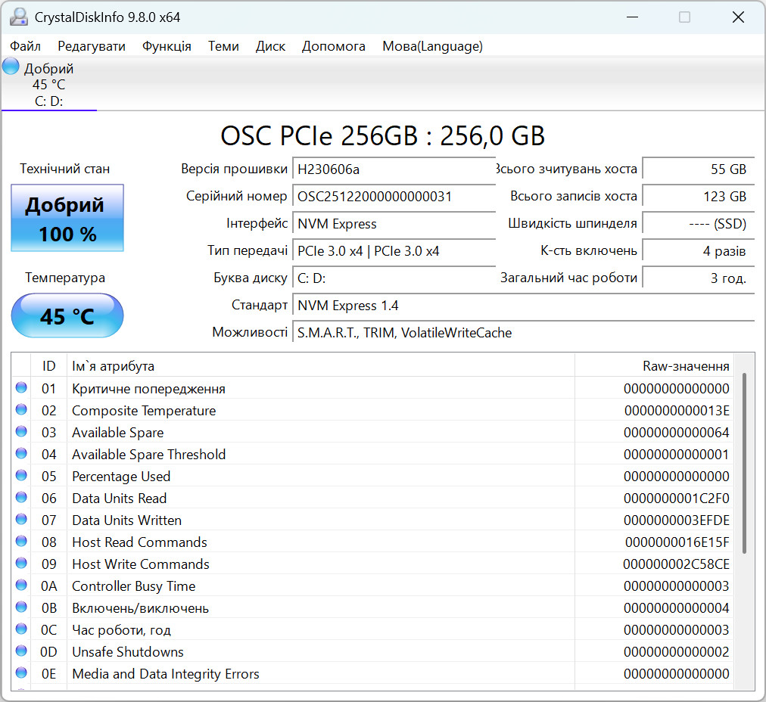Click status orb for Включень/виключень row
The width and height of the screenshot is (766, 702).
tap(21, 607)
